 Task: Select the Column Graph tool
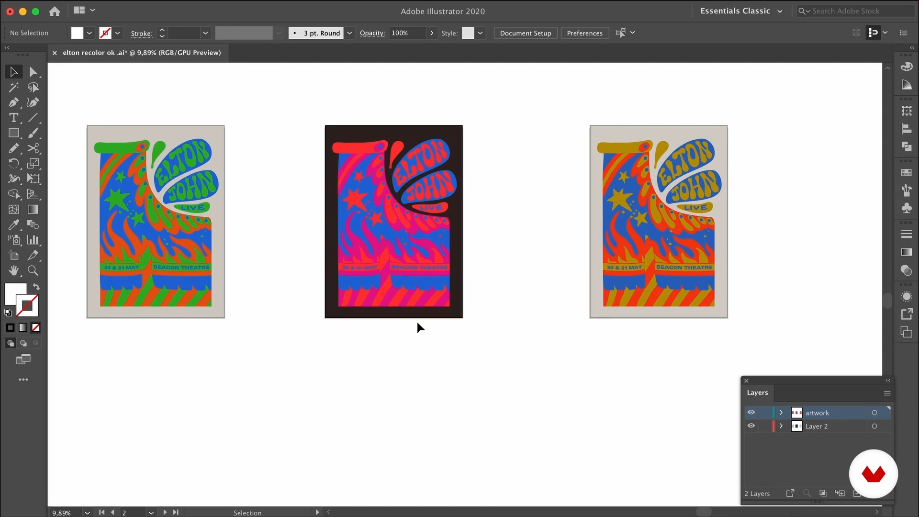[x=33, y=240]
